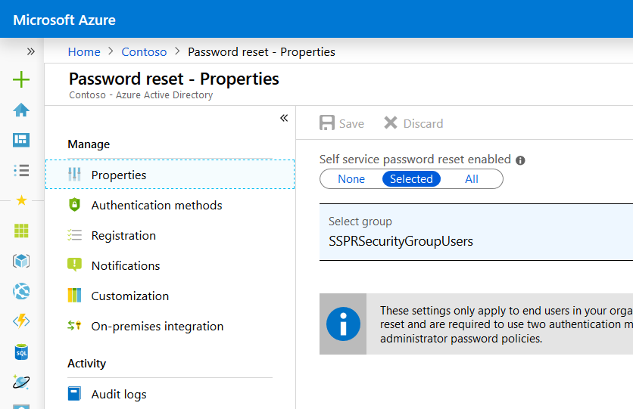Open App Services globe icon
The image size is (633, 409).
click(x=21, y=291)
